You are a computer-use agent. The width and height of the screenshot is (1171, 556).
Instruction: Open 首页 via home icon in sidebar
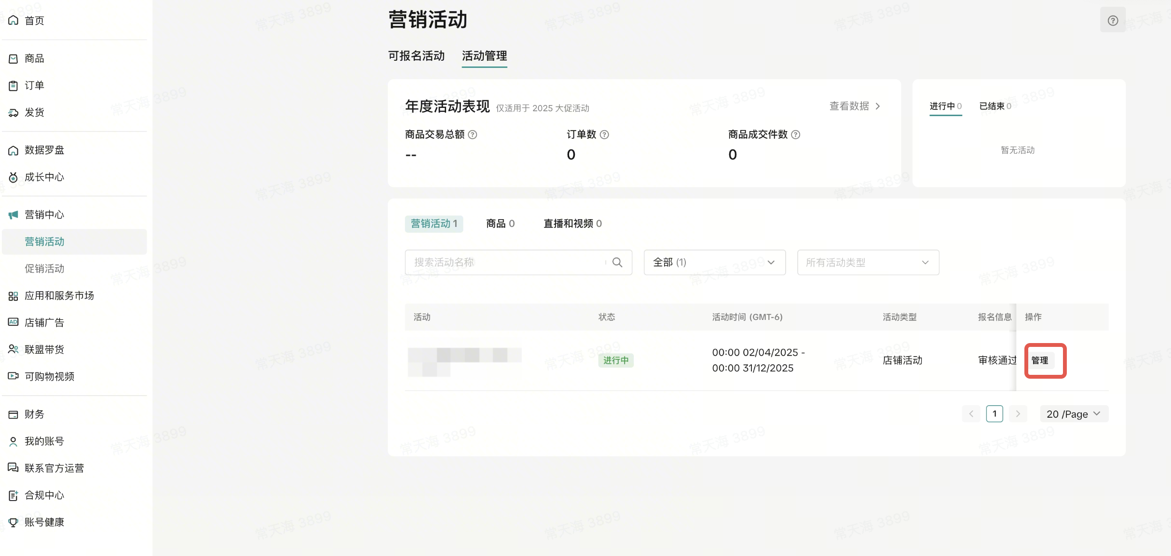pyautogui.click(x=14, y=20)
